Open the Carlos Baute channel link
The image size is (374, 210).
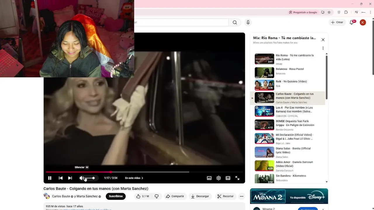61,196
